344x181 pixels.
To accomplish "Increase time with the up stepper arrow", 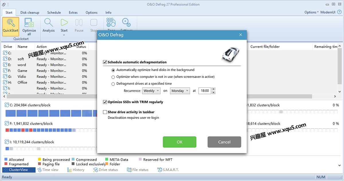I will [213, 89].
